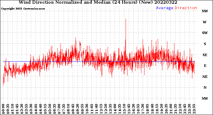Click the 12:50 time label
Viewport: 213px width, 115px height.
point(106,109)
